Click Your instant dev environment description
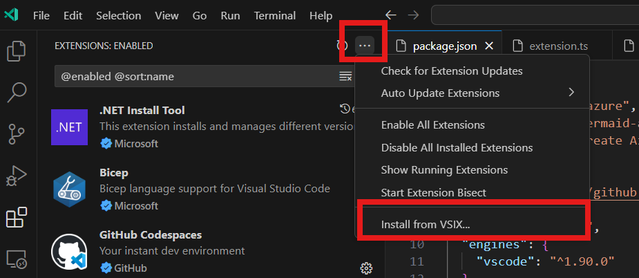This screenshot has height=278, width=639. 173,250
